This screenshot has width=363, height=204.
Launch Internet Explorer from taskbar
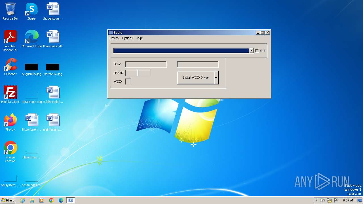tap(23, 200)
